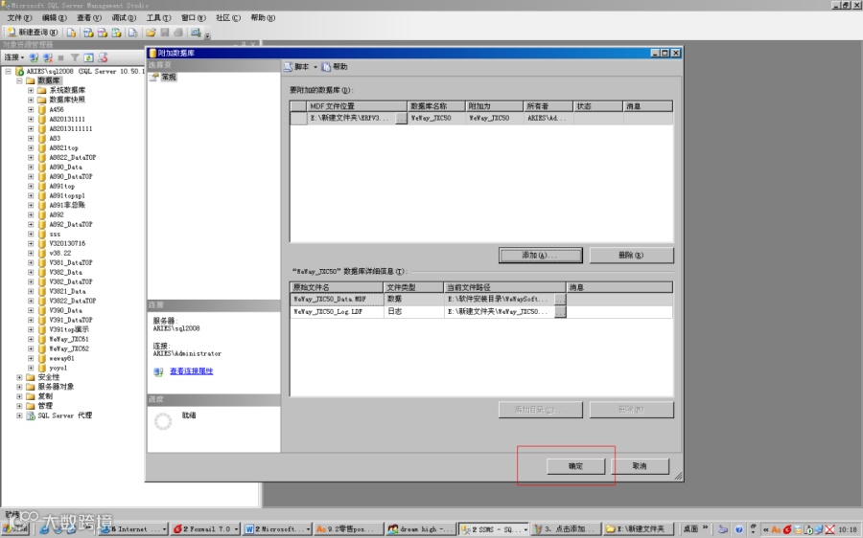
Task: Click browse button for WeWay_JXC50_Log.LDF path
Action: 560,311
